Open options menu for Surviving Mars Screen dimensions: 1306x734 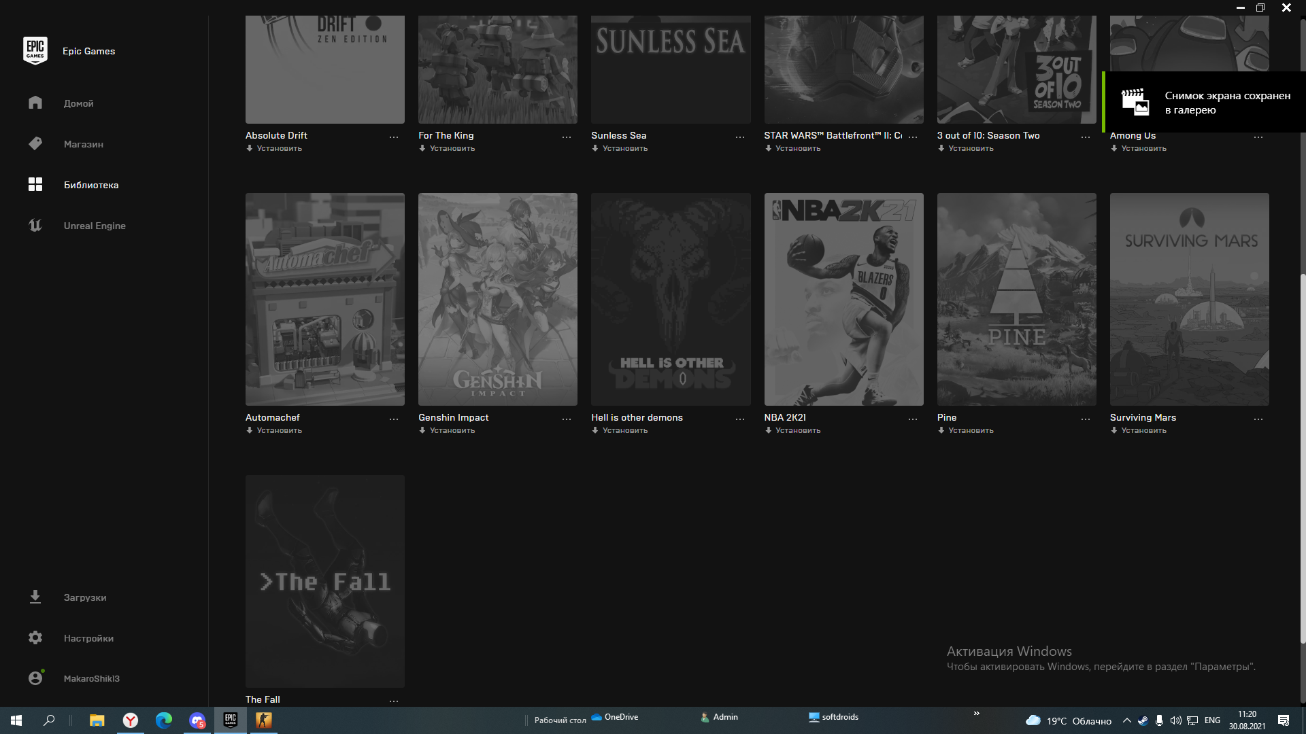pos(1258,419)
